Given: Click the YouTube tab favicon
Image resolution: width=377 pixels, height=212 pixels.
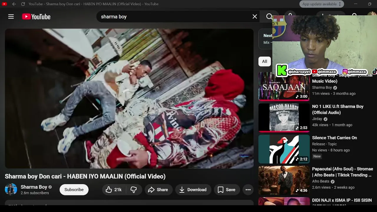Looking at the screenshot, I should pyautogui.click(x=4, y=4).
